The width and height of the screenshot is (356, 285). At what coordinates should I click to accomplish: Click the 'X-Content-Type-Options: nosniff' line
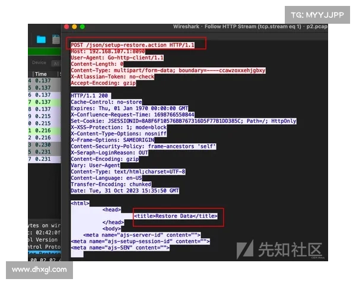[x=119, y=134]
